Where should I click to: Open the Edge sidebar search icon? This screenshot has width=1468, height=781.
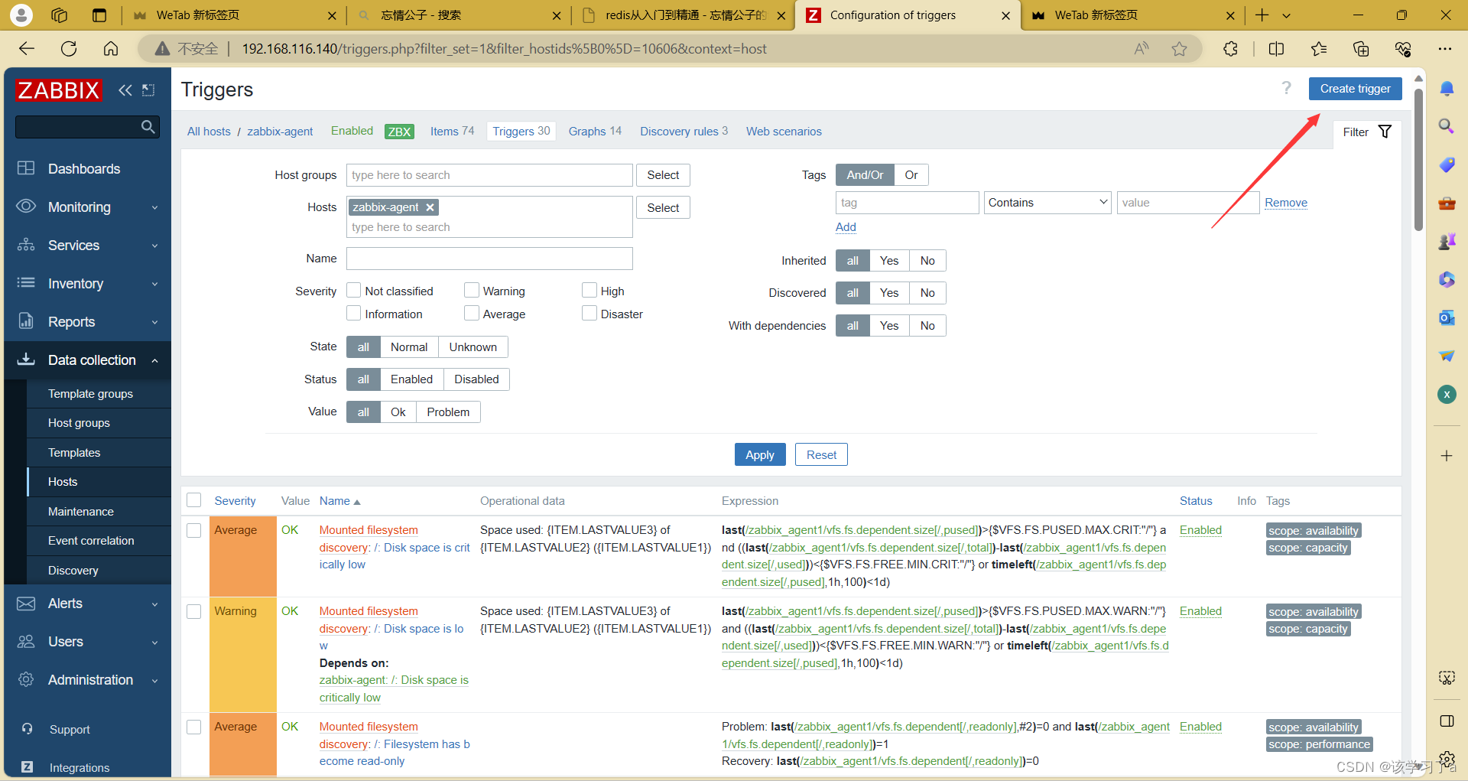pyautogui.click(x=1447, y=126)
